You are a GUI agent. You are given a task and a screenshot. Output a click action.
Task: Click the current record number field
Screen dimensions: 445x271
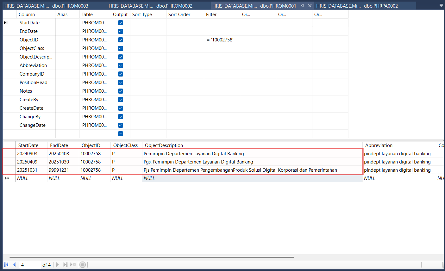[30, 265]
